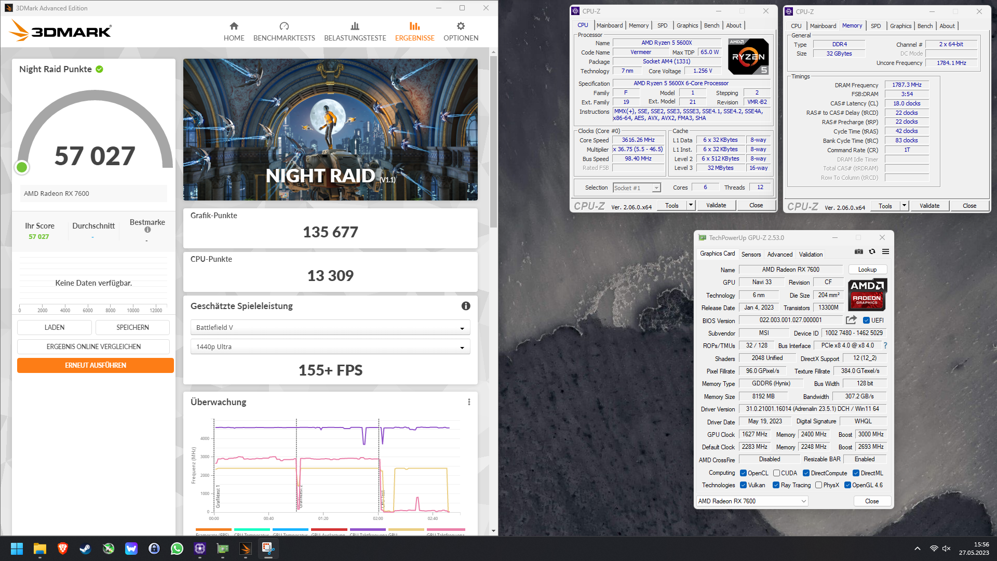
Task: Open the Sensors tab in GPU-Z
Action: pos(751,255)
